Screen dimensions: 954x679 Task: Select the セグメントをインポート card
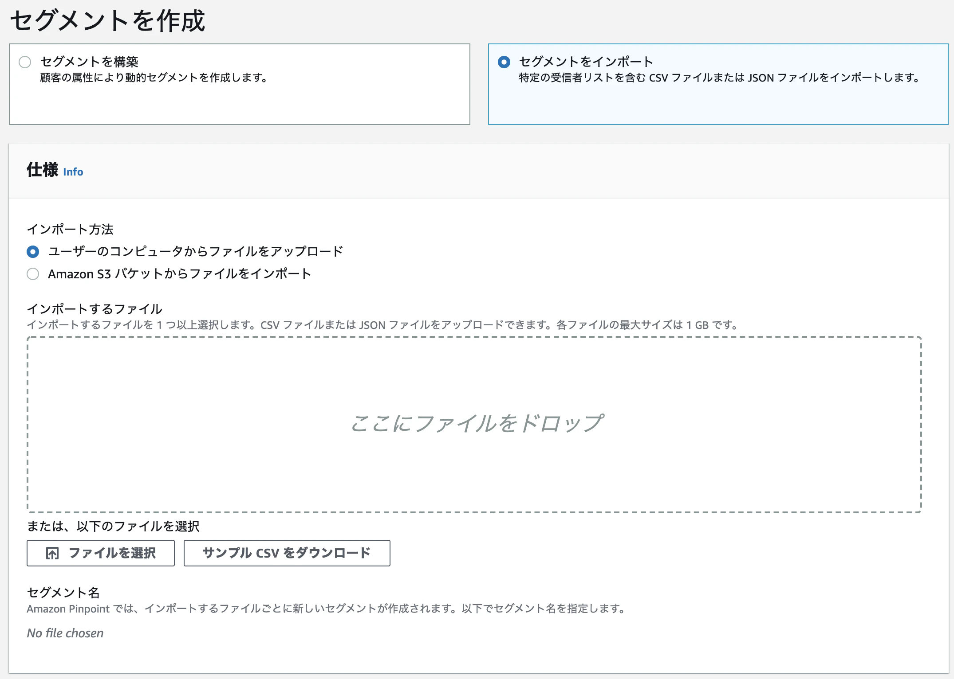(x=717, y=83)
